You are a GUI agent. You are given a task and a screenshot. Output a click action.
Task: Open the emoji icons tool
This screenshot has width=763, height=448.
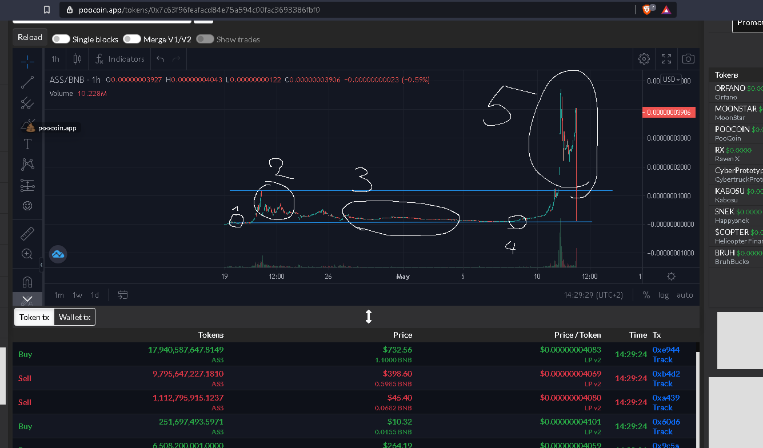pos(27,206)
